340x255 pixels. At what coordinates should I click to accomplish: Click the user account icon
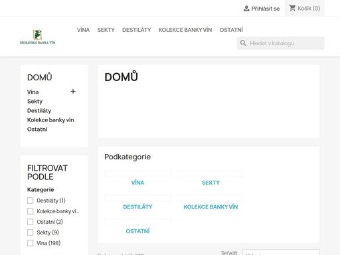[x=246, y=9]
